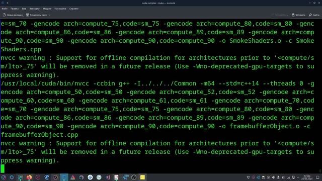The height and width of the screenshot is (181, 322).
Task: Open the Модули menu
Action: point(47,9)
